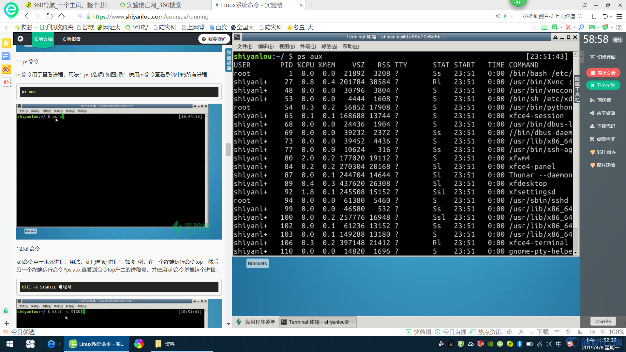The image size is (626, 352).
Task: Open the dropdown arrow beside the lightning icon
Action: (x=512, y=16)
